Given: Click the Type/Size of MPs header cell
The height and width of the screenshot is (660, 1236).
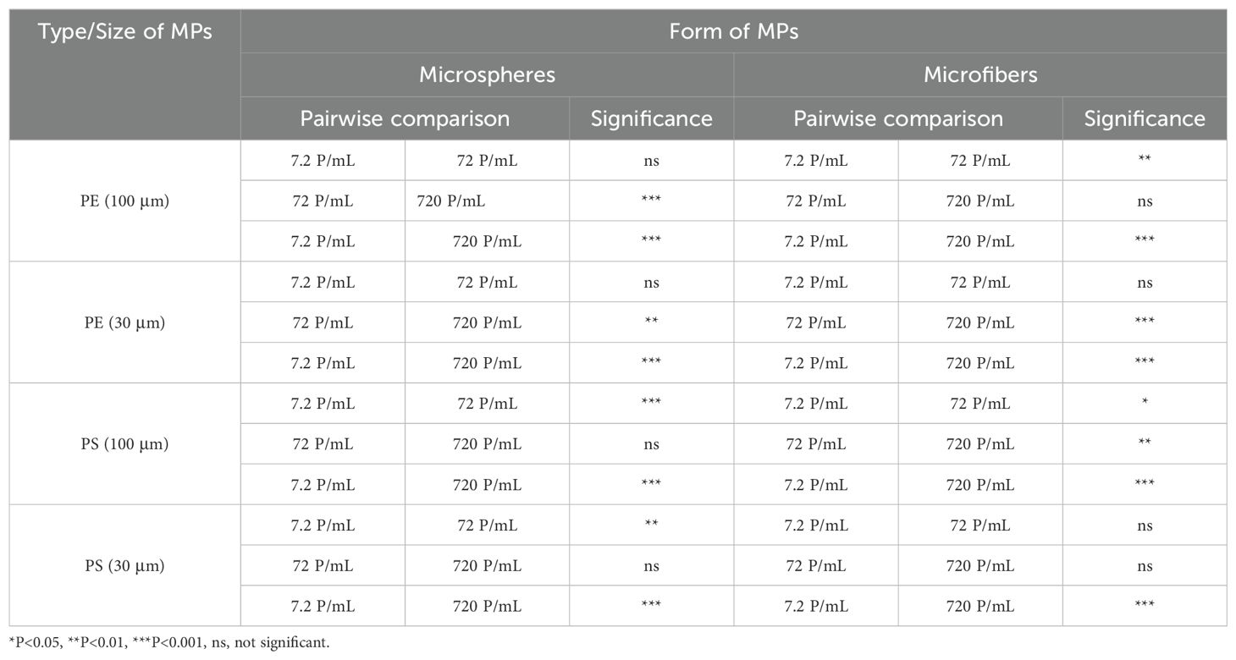Looking at the screenshot, I should click(x=124, y=33).
